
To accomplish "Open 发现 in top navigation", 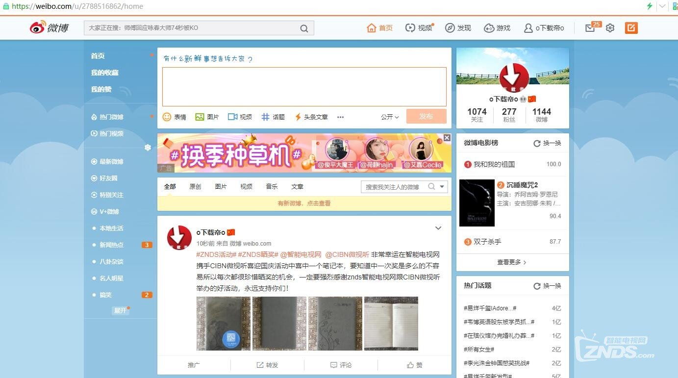I will [458, 28].
